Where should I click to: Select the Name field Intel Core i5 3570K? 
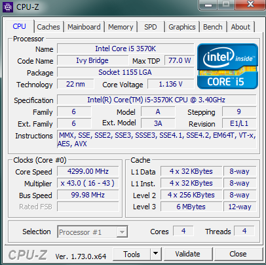pos(126,49)
